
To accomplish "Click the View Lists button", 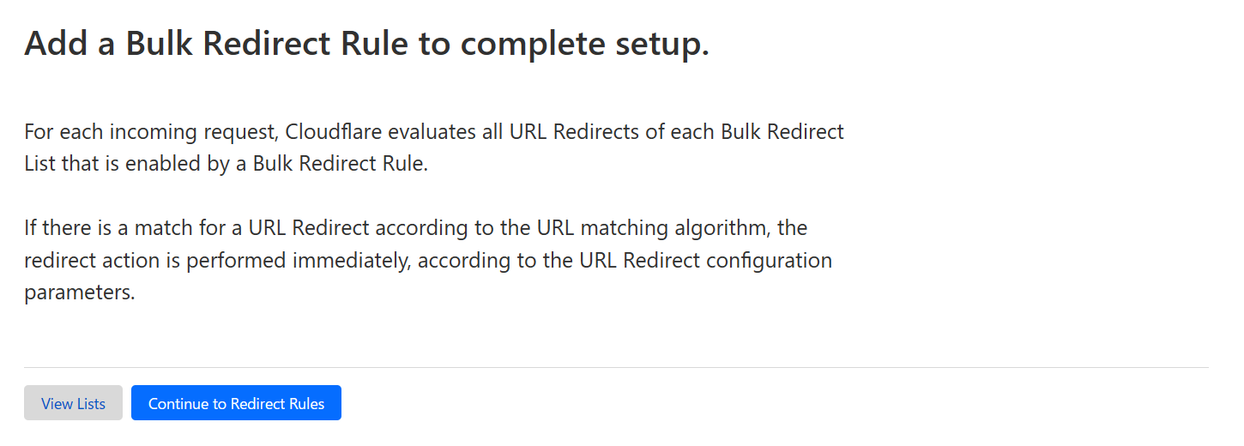I will click(73, 403).
